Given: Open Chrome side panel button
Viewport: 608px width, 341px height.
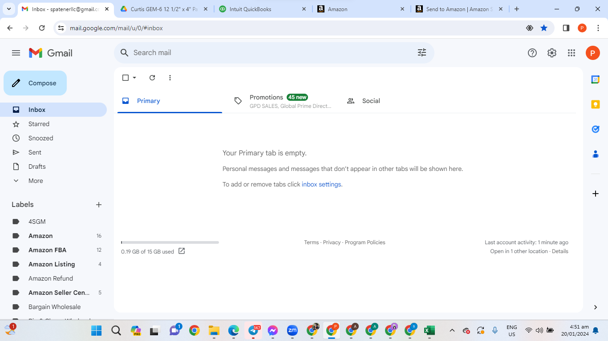Looking at the screenshot, I should [566, 28].
